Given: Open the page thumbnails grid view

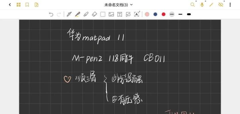Looking at the screenshot, I should [19, 5].
